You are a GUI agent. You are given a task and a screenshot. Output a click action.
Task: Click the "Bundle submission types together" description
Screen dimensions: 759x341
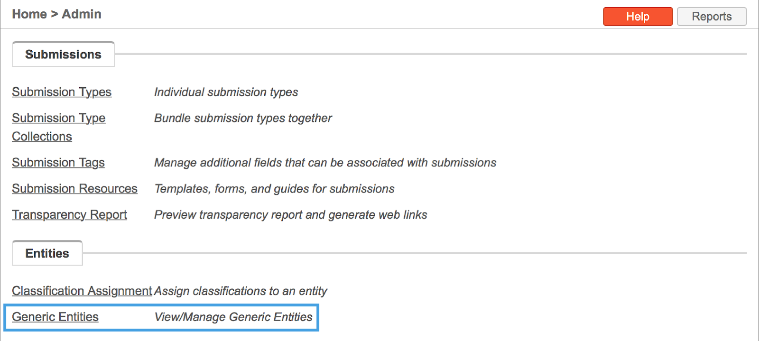click(x=243, y=118)
